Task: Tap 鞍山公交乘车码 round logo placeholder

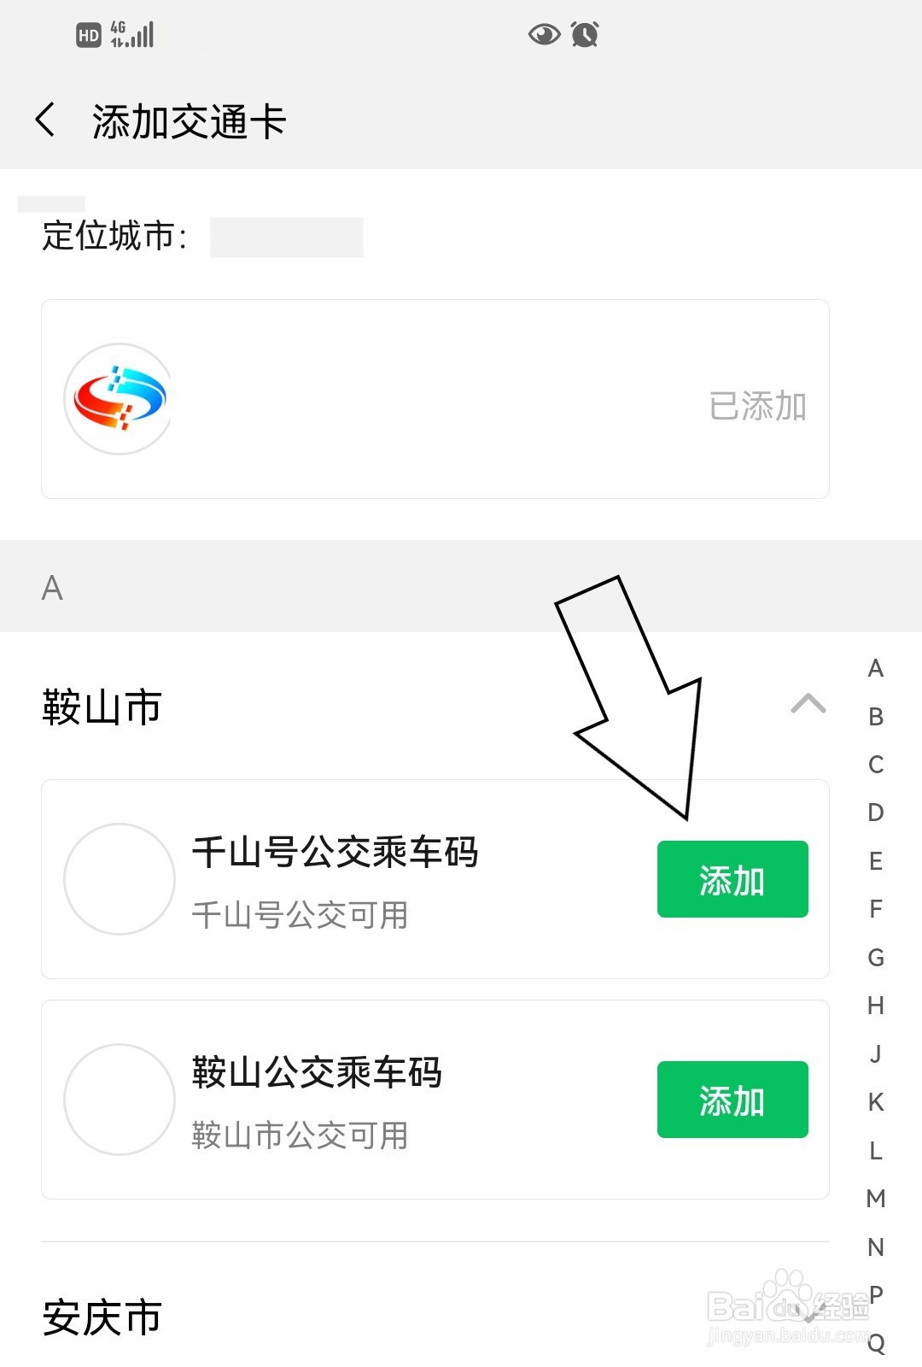Action: (120, 1100)
